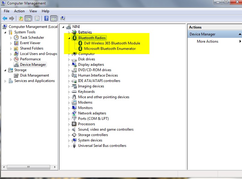Select Microsoft Bluetooth Enumerator
This screenshot has width=242, height=179.
110,49
